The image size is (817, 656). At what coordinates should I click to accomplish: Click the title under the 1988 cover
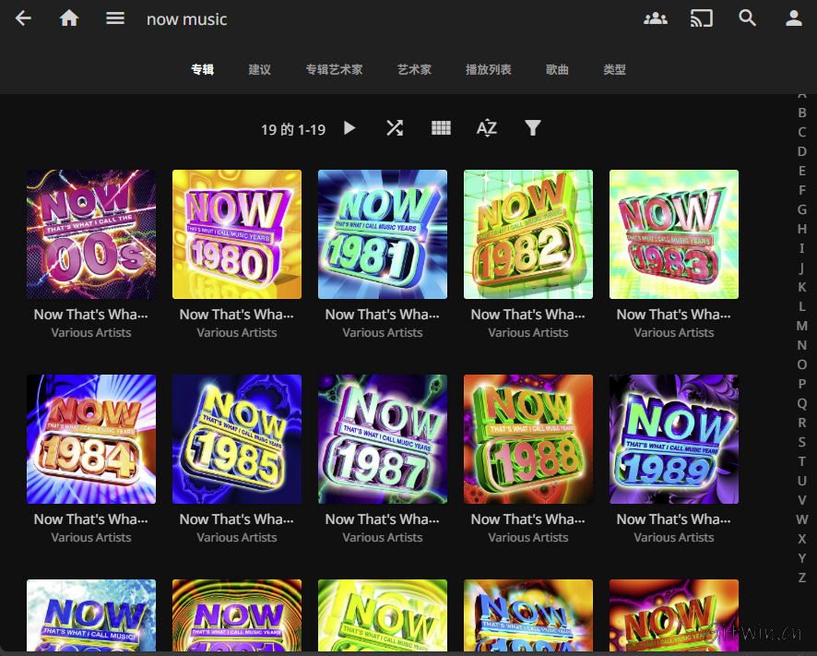coord(528,519)
